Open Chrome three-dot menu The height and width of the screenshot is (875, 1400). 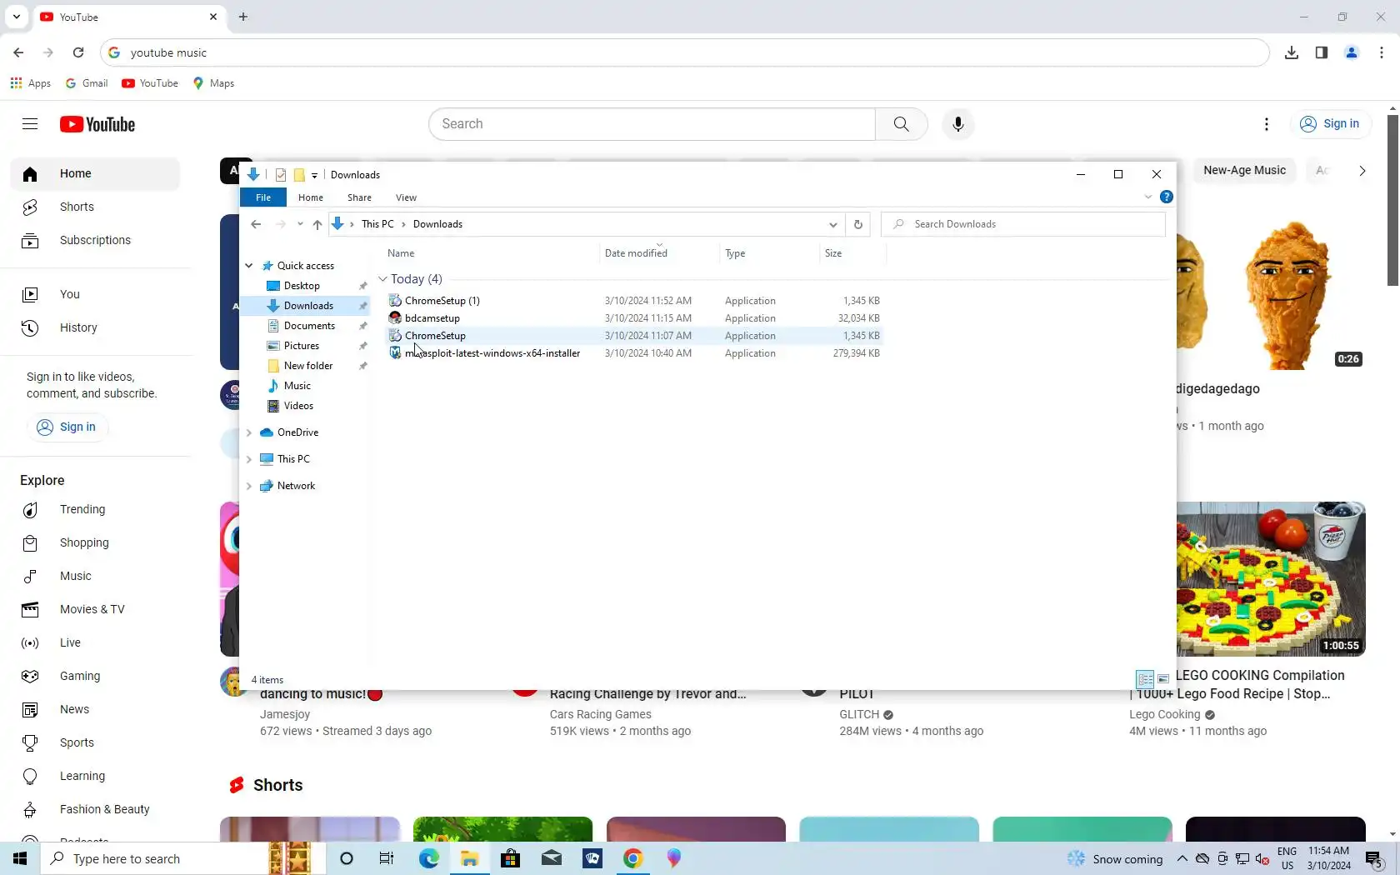[1382, 52]
